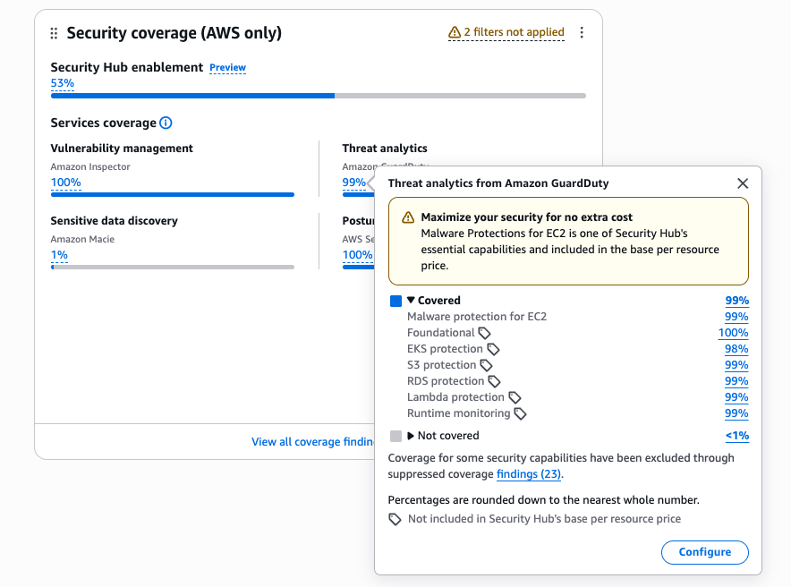Open S3 protection 99% link

736,365
